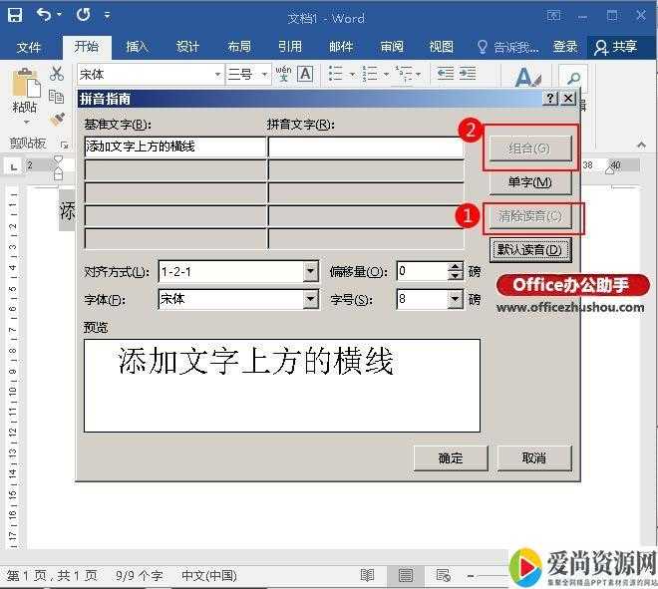
Task: Select Print Layout view in status bar
Action: (406, 575)
